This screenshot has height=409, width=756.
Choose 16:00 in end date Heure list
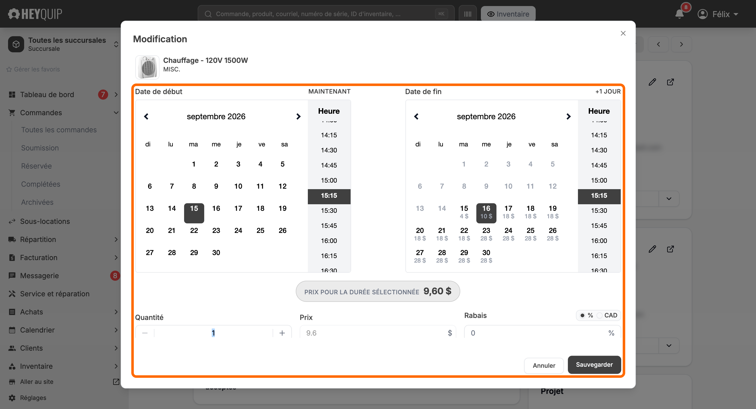click(599, 241)
